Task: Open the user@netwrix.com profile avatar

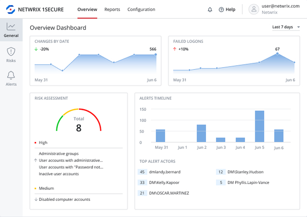Action: pos(254,10)
